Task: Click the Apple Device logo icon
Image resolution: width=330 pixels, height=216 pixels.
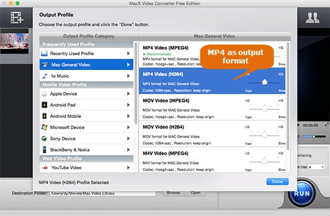Action: [44, 93]
